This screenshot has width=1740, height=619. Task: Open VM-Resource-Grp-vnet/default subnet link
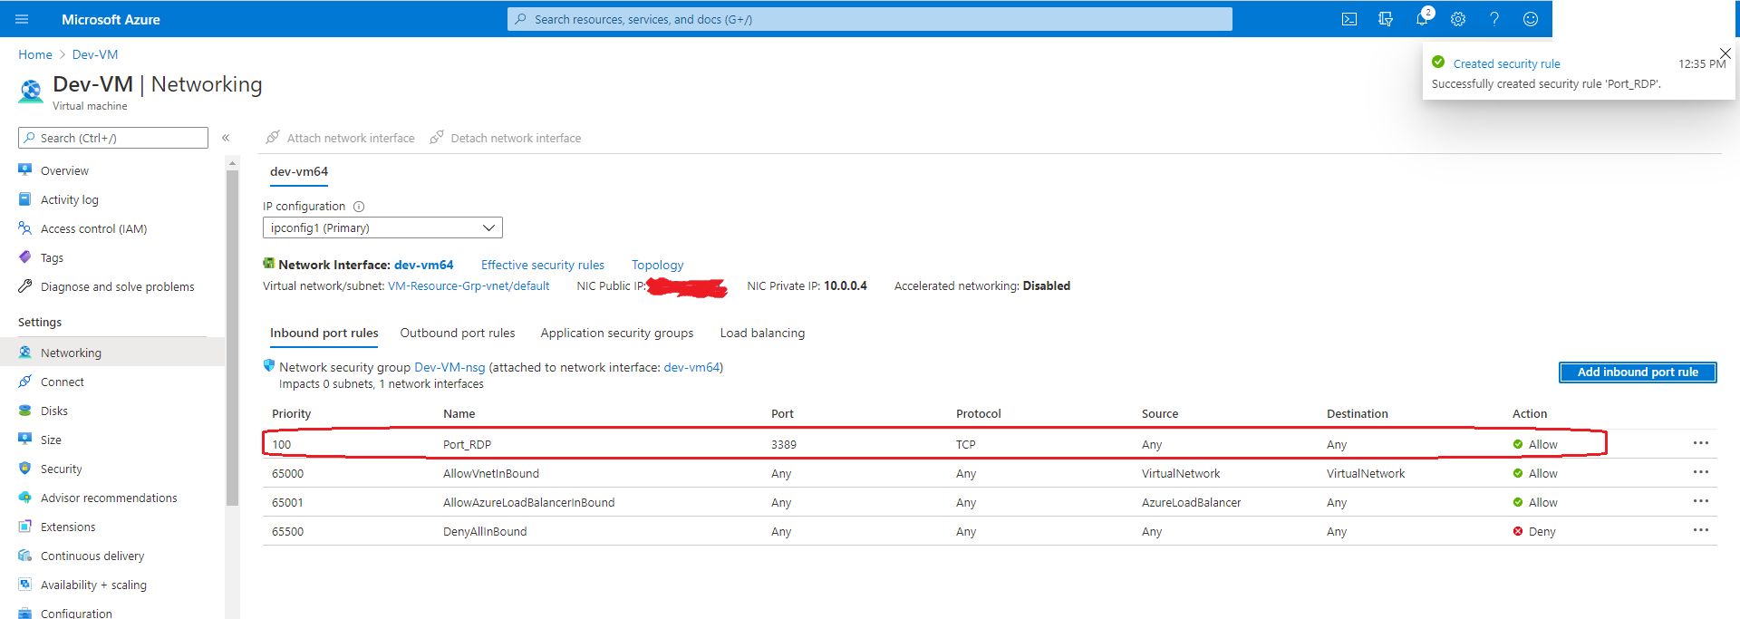click(x=469, y=286)
